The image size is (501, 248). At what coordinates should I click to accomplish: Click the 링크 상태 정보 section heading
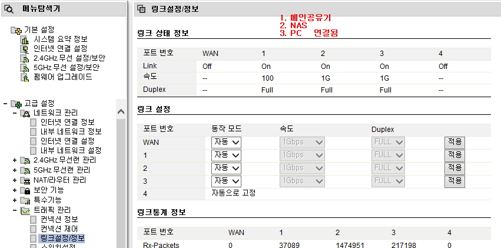(162, 33)
